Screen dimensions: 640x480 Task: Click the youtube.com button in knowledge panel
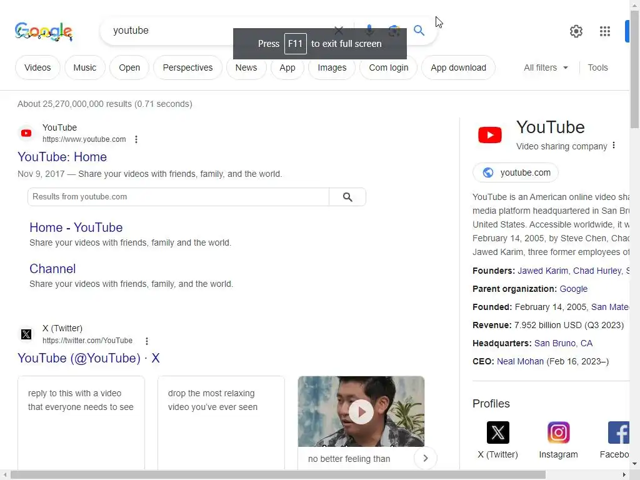point(516,172)
